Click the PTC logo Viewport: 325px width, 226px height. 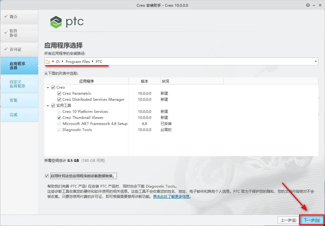point(67,22)
